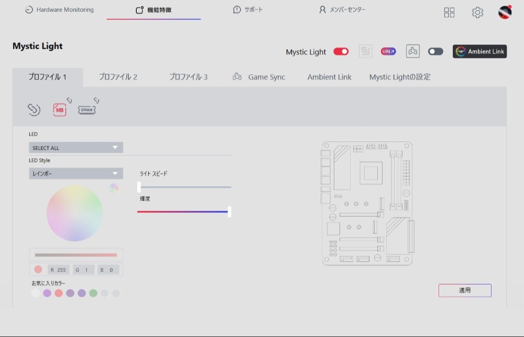Viewport: 524px width, 337px height.
Task: Open the settings gear icon
Action: (477, 13)
